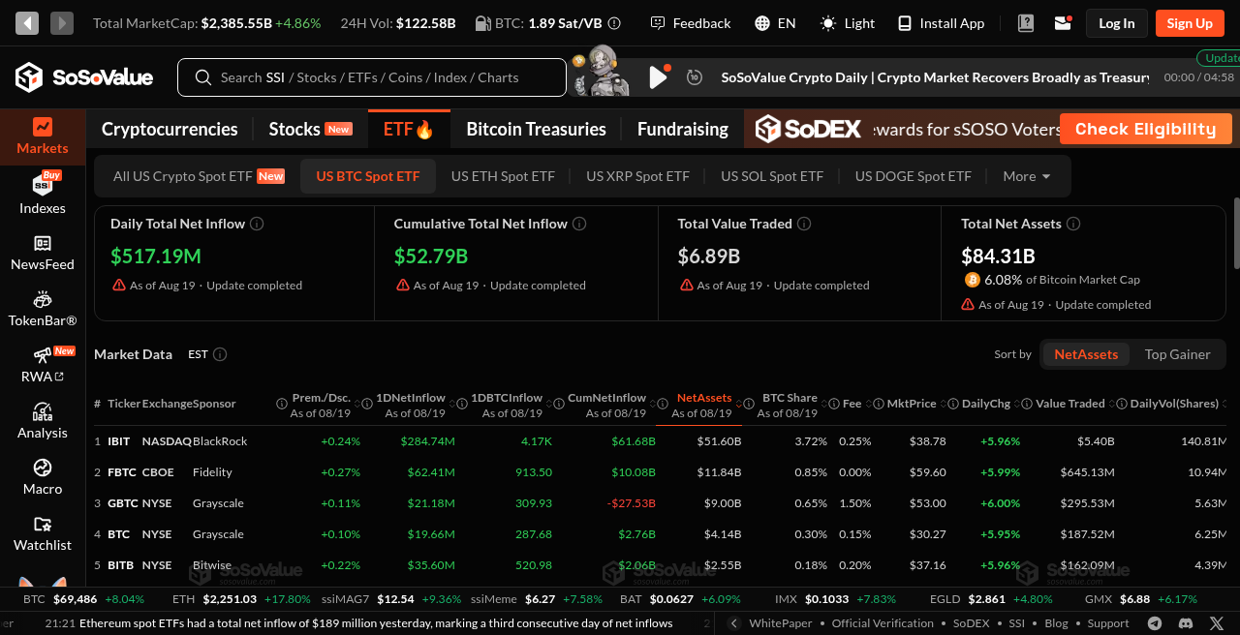Select US ETH Spot ETF
1240x635 pixels.
coord(503,176)
